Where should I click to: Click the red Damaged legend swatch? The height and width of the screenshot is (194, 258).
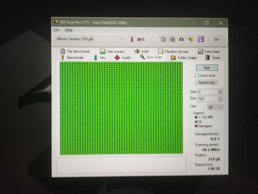tap(196, 126)
